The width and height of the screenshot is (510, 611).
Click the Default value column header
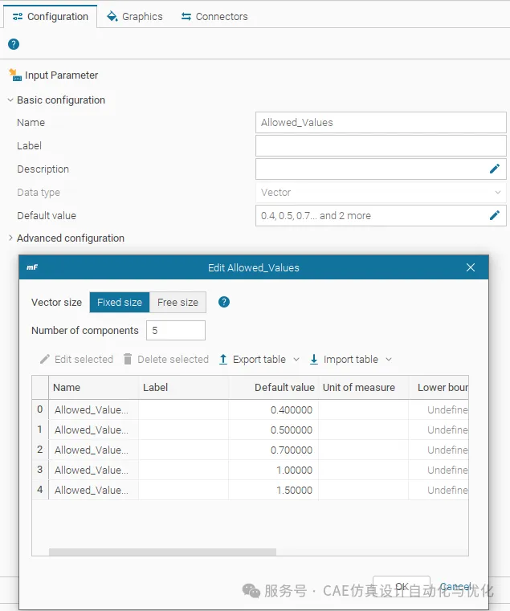click(274, 387)
